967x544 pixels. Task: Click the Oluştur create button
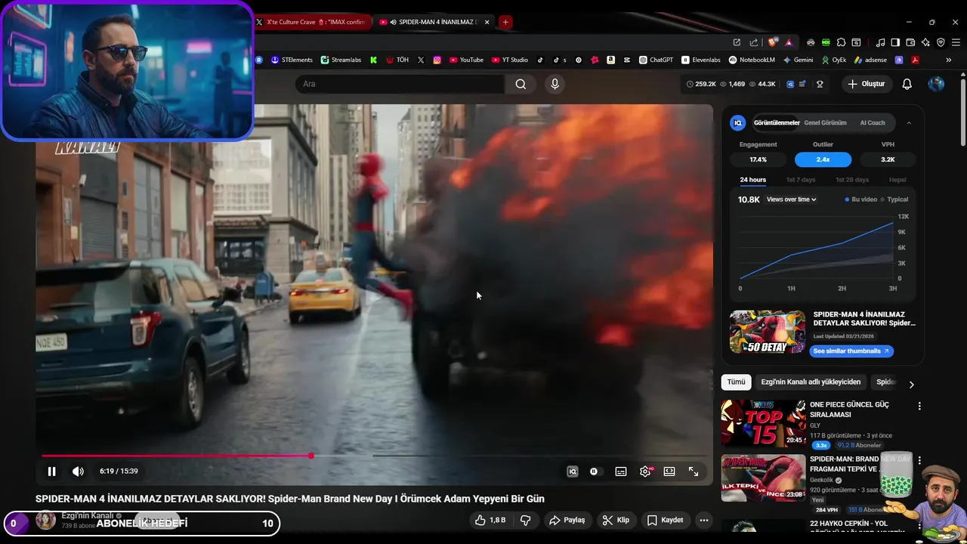tap(866, 84)
